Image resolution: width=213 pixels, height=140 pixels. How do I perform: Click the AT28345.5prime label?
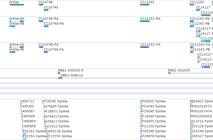pyautogui.click(x=55, y=101)
